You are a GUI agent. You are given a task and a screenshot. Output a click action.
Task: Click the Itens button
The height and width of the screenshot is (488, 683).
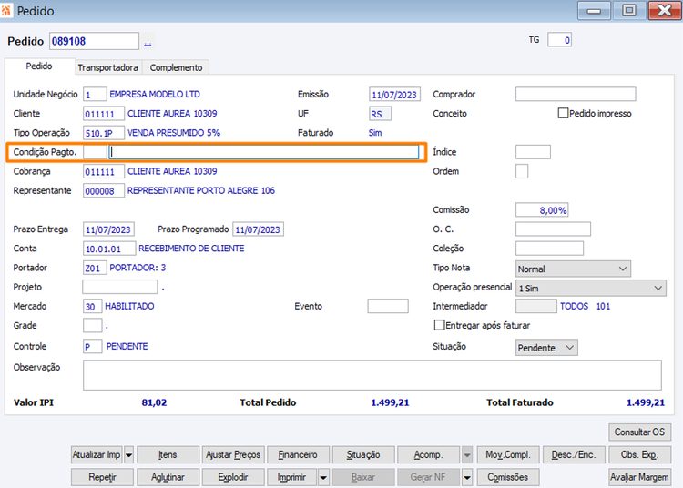pyautogui.click(x=168, y=455)
